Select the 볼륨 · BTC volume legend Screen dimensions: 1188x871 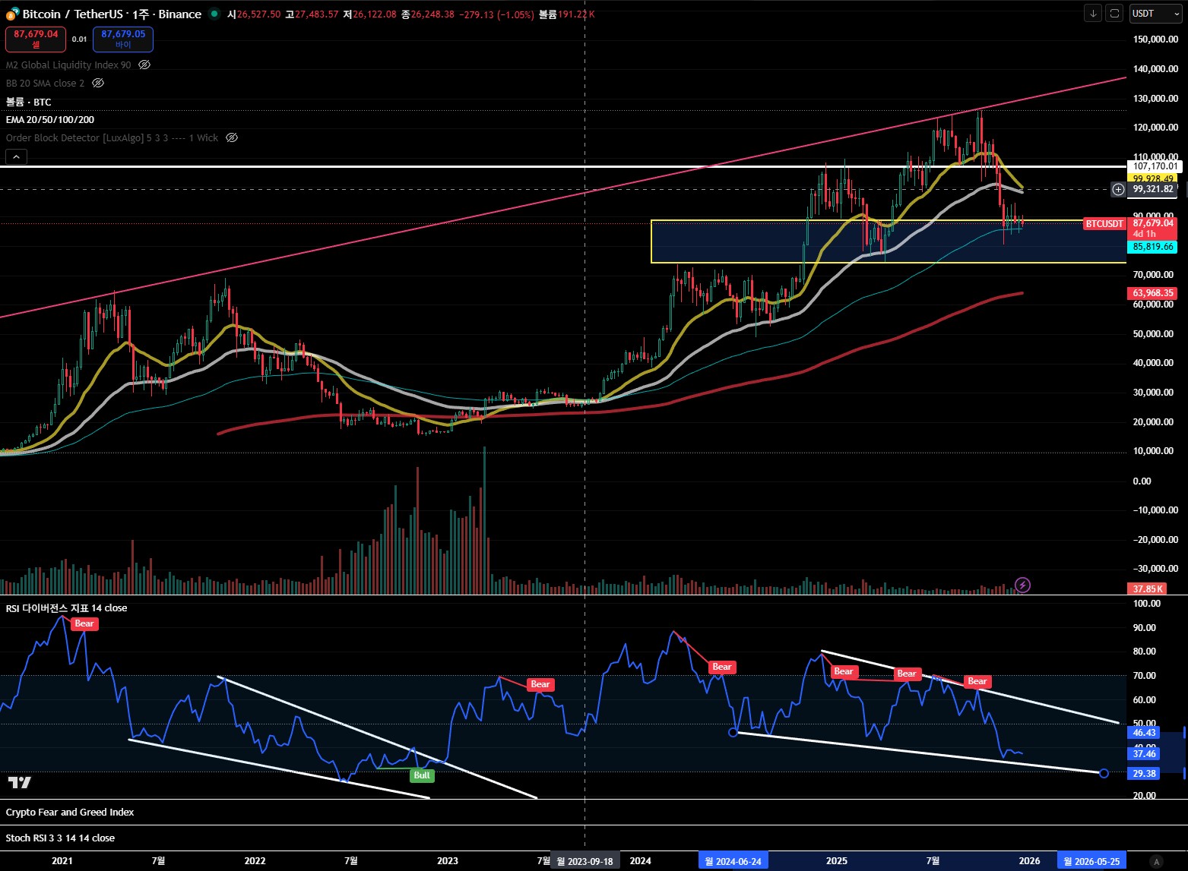[x=29, y=102]
